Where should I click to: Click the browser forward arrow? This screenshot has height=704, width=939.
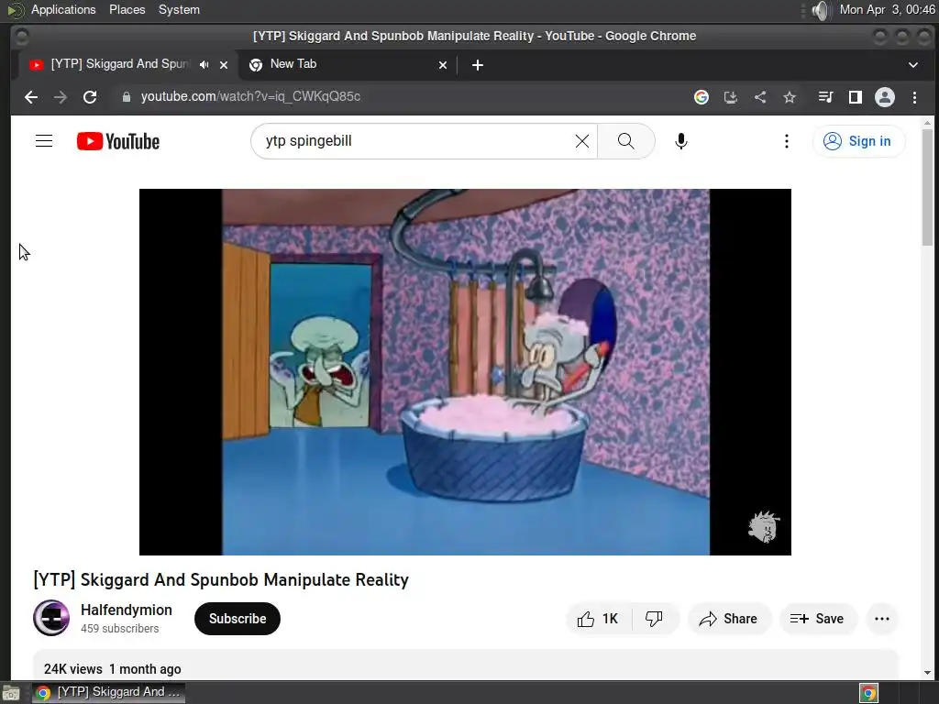click(60, 97)
